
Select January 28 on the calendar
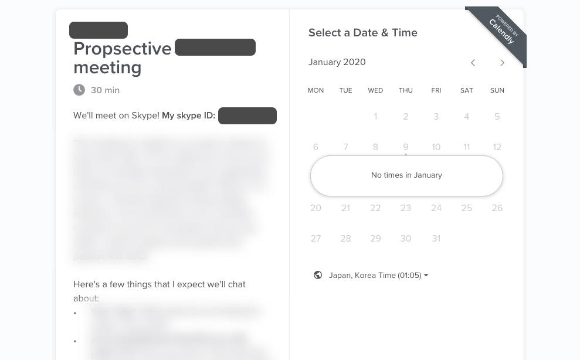[345, 238]
